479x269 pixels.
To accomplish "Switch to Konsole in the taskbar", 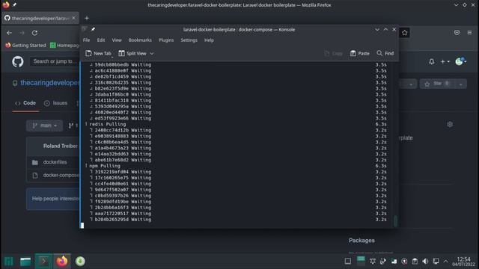I will coord(43,262).
